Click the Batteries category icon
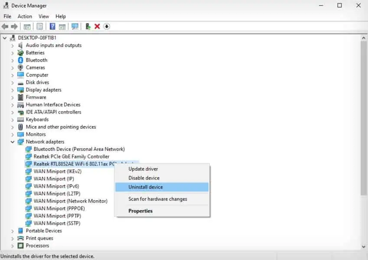This screenshot has width=368, height=260. coord(21,53)
